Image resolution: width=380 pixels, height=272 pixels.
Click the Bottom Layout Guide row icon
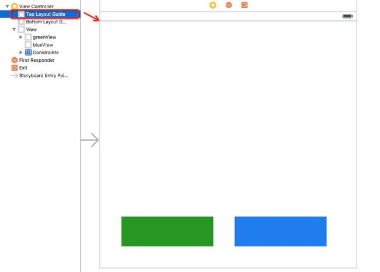pos(21,22)
